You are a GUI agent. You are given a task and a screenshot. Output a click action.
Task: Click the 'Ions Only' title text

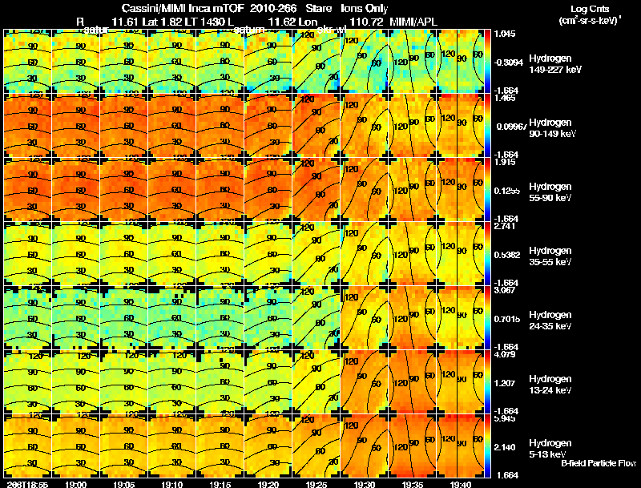pyautogui.click(x=365, y=9)
